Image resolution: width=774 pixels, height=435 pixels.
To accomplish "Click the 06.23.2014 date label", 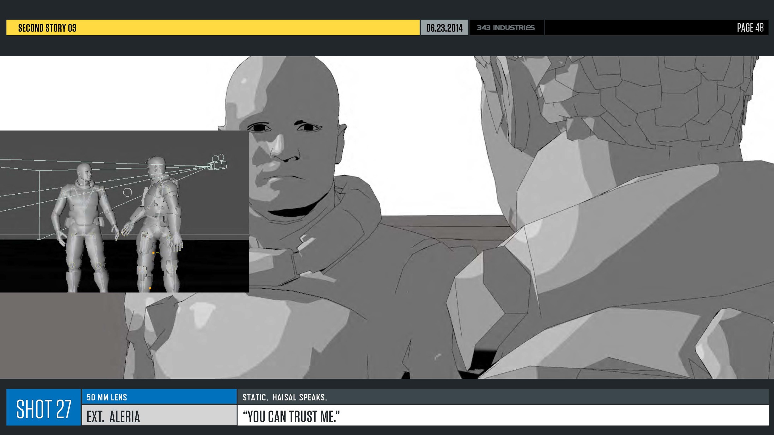I will tap(444, 28).
